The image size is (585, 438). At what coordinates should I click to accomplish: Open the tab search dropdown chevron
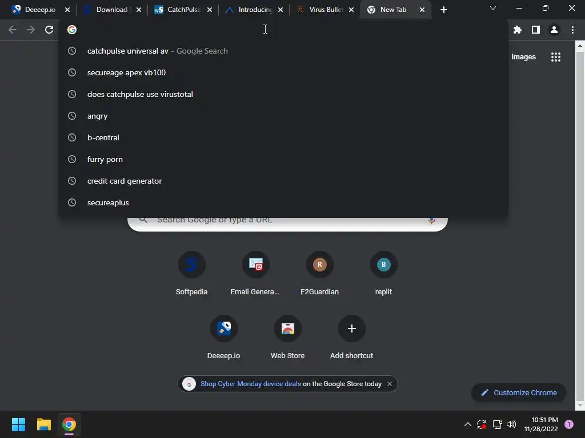coord(493,9)
